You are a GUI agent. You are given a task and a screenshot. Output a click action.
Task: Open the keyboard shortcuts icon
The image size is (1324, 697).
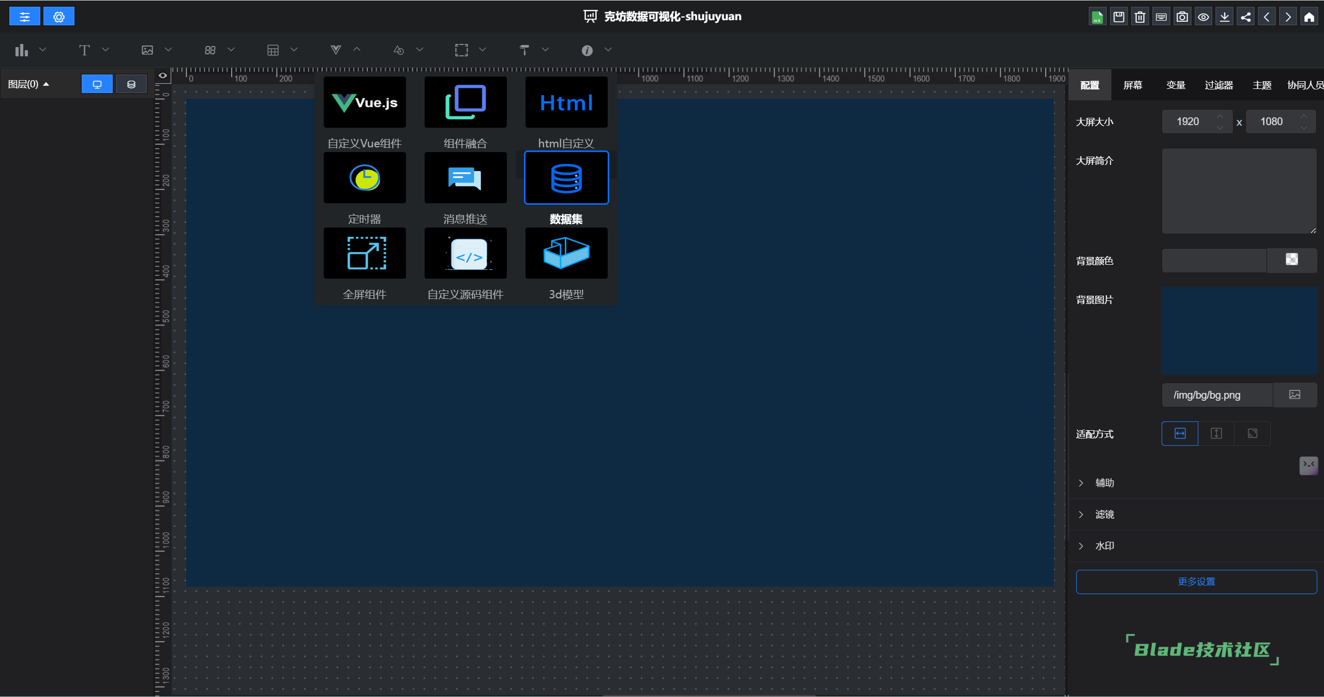[x=1161, y=17]
